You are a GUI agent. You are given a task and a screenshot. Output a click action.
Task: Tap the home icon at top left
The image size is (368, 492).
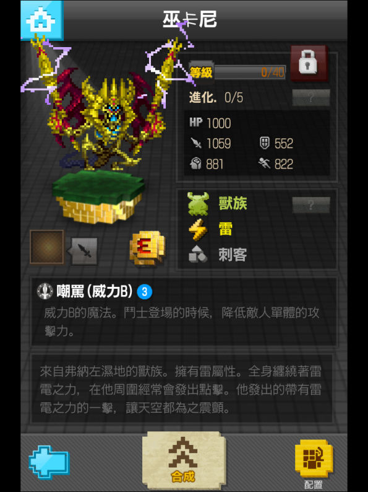pos(41,20)
